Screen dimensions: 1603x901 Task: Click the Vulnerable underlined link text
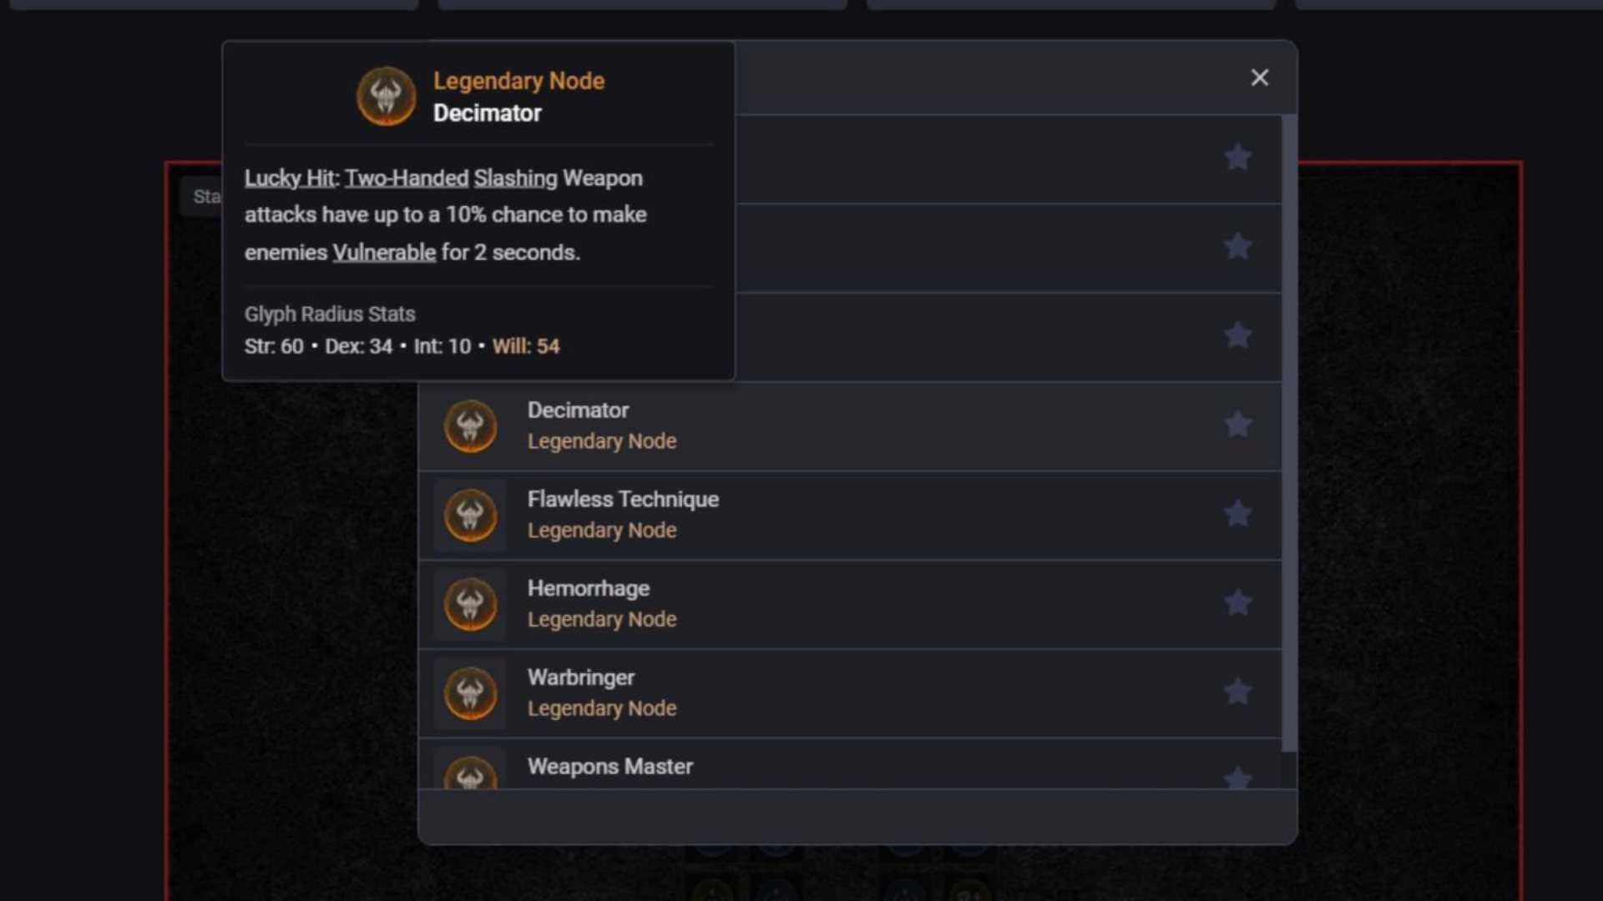coord(384,252)
